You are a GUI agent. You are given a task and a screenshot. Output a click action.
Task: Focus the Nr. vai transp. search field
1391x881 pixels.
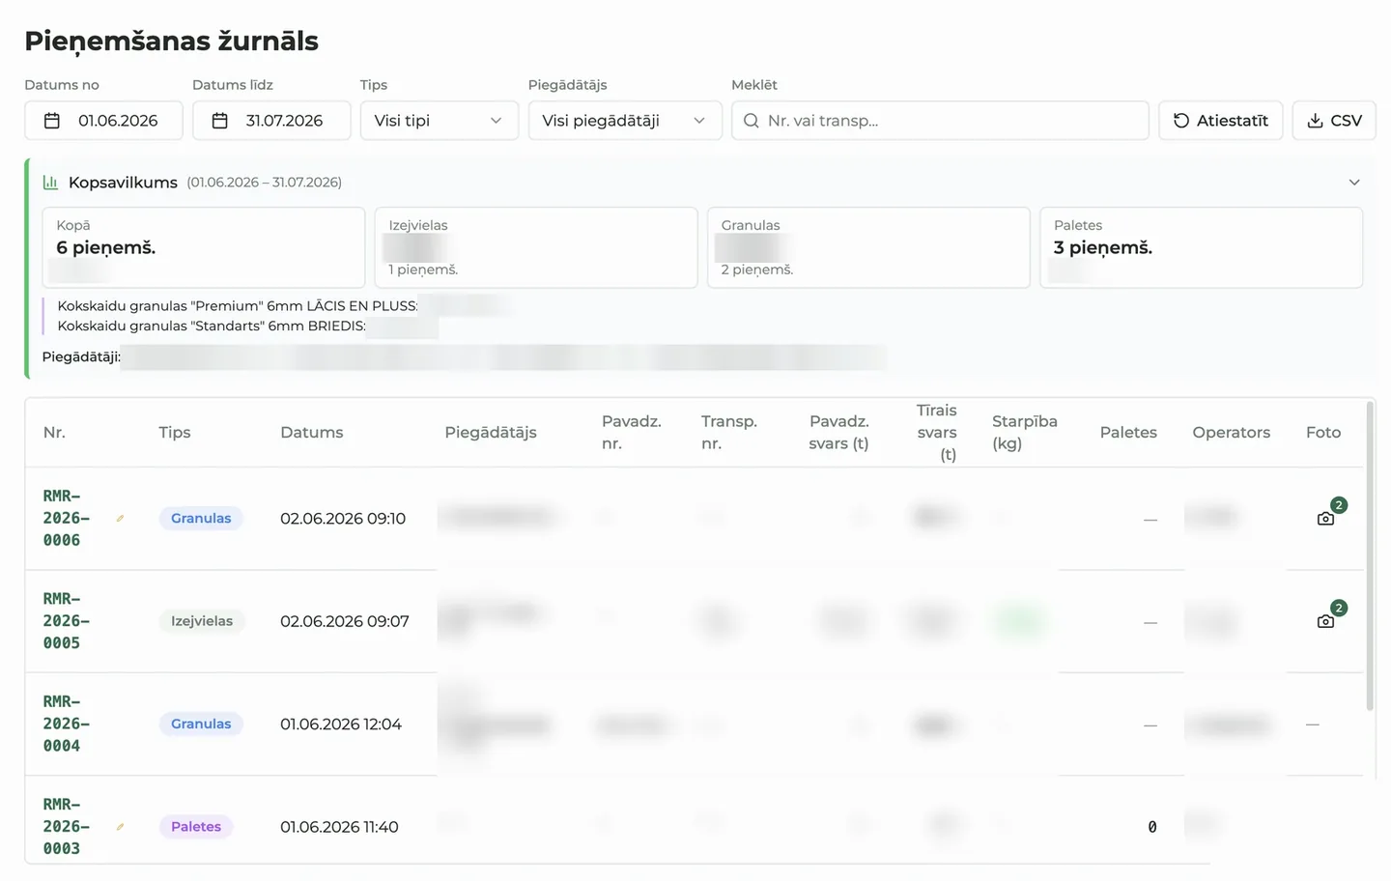(940, 121)
